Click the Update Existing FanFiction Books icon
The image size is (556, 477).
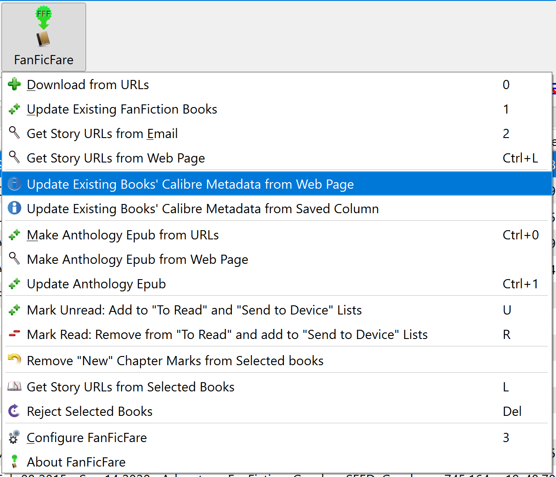point(14,109)
